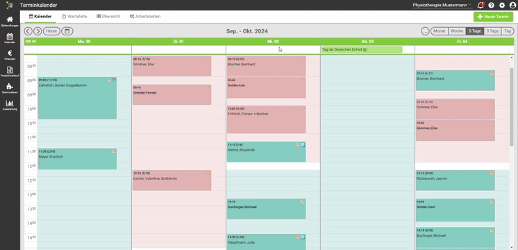Open Rückenweh, Jasmin 12:15 appointment
This screenshot has height=250, width=518.
[x=456, y=181]
